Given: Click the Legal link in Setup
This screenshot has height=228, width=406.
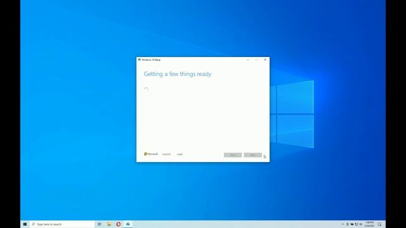Looking at the screenshot, I should (180, 155).
